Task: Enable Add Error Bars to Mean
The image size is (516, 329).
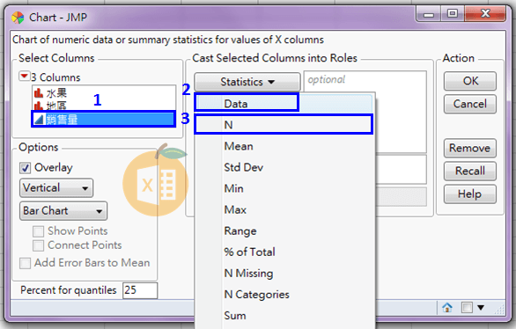Action: [x=25, y=263]
